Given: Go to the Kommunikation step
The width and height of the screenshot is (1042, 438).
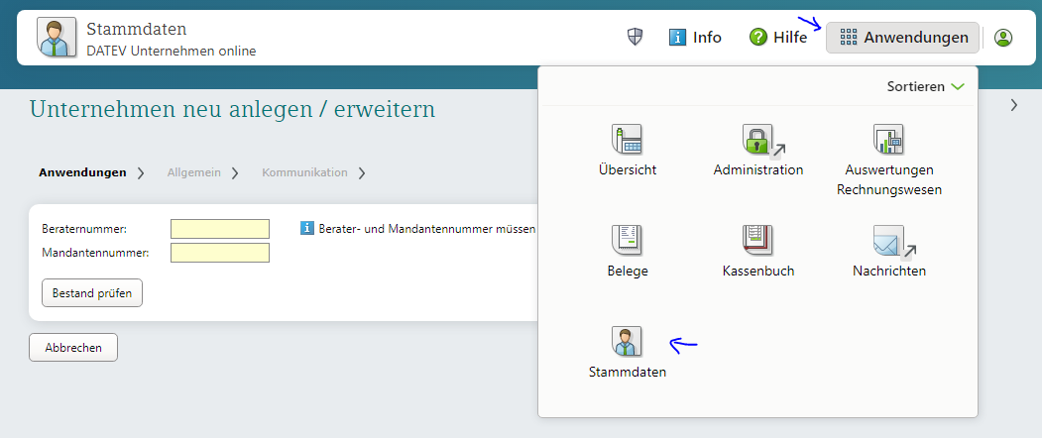Looking at the screenshot, I should point(304,172).
